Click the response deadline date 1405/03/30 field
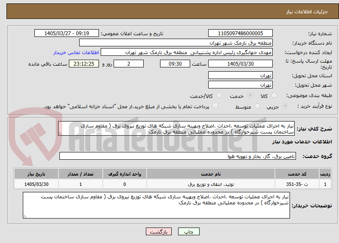The height and width of the screenshot is (243, 339). point(240,64)
